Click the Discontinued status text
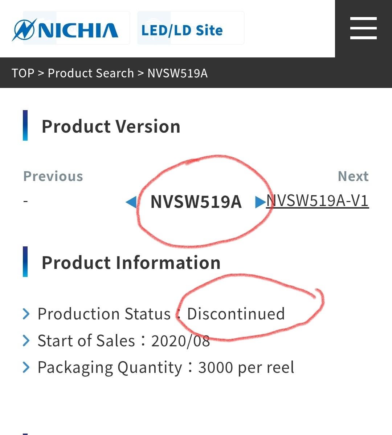This screenshot has height=435, width=392. 236,314
